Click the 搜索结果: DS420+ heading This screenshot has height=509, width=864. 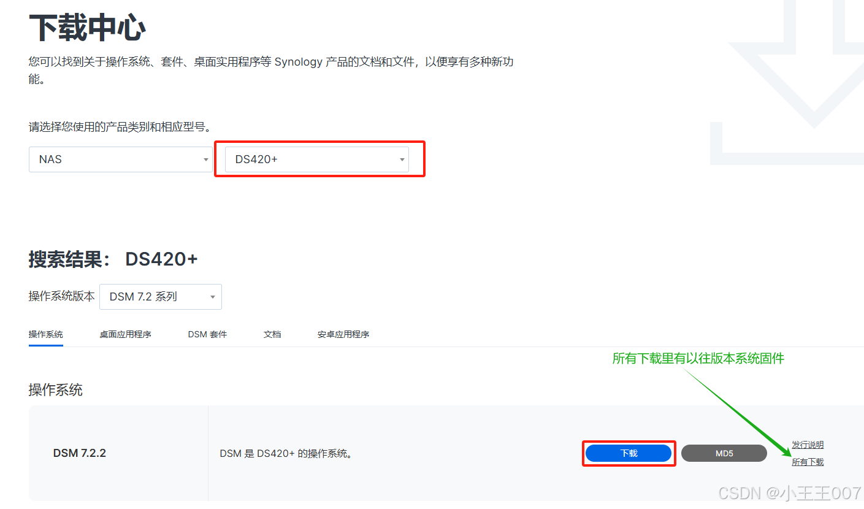113,259
